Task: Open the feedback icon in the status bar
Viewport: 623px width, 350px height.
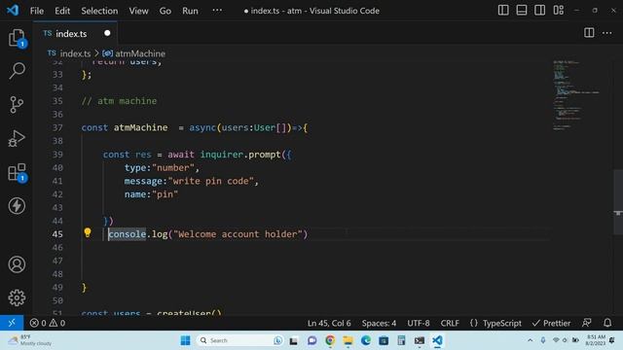Action: click(x=586, y=323)
